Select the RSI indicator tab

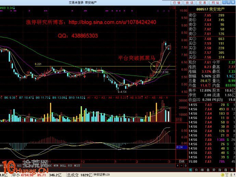click(19, 166)
